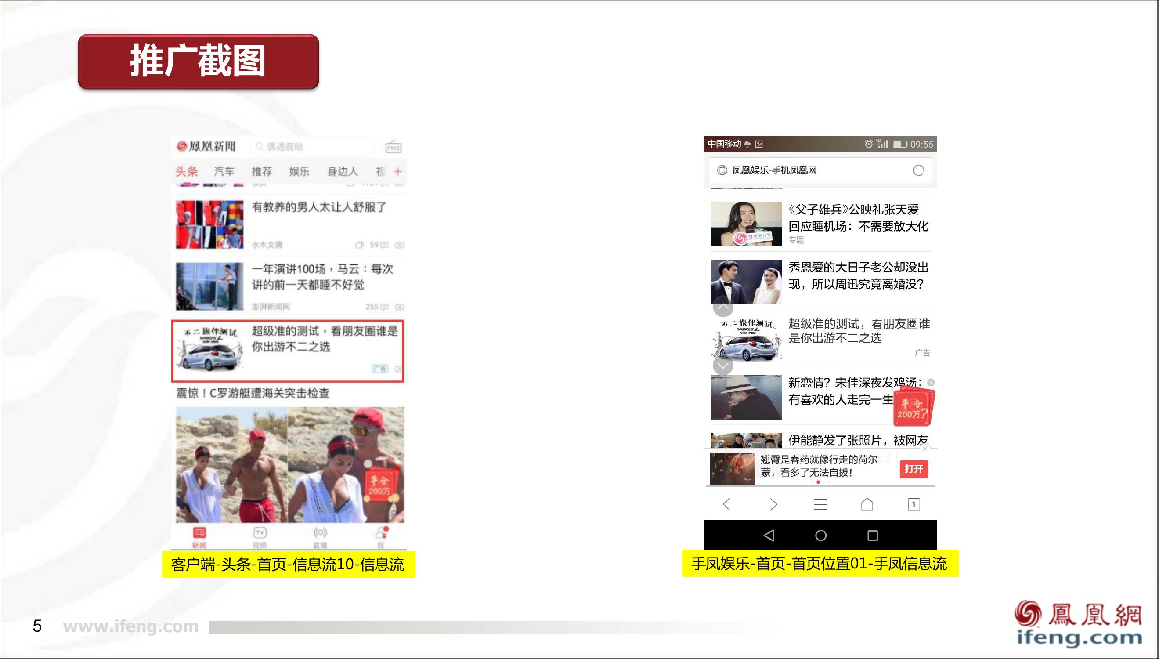
Task: Add a channel with the red plus icon
Action: click(397, 171)
